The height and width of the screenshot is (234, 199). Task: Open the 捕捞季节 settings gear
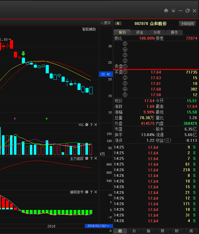[x=87, y=192]
